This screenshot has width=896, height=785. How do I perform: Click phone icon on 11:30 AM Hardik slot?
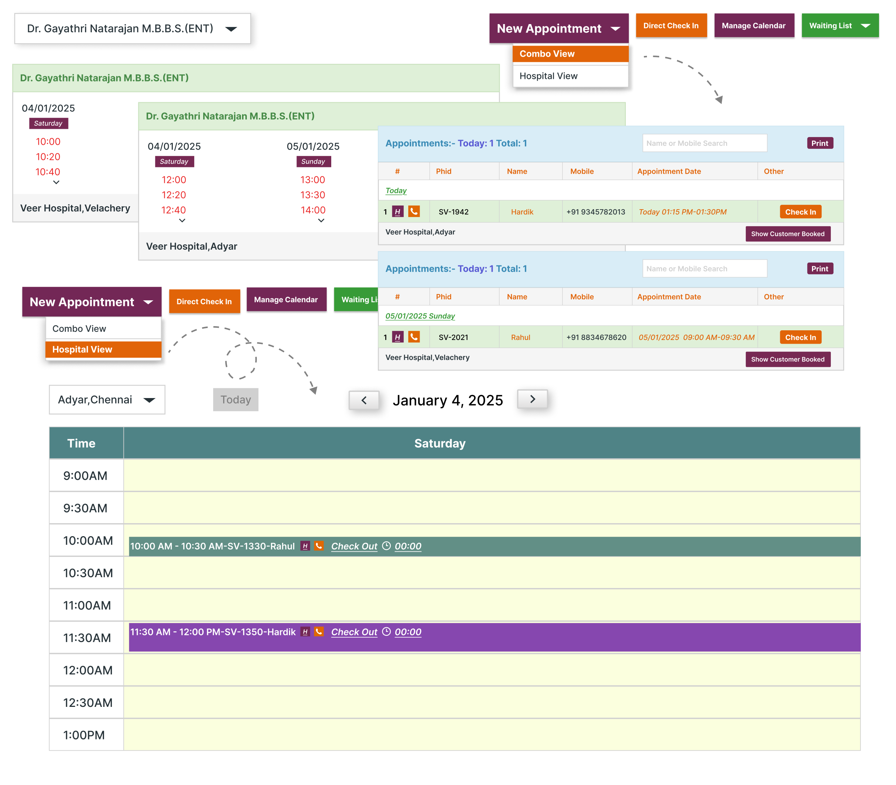point(319,632)
